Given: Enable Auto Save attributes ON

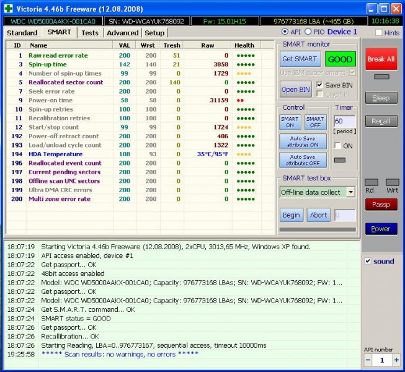Looking at the screenshot, I should (303, 142).
